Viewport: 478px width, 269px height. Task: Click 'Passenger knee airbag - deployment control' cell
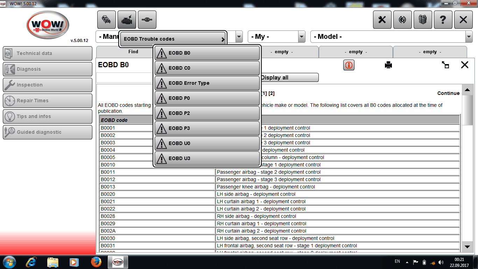(x=337, y=187)
